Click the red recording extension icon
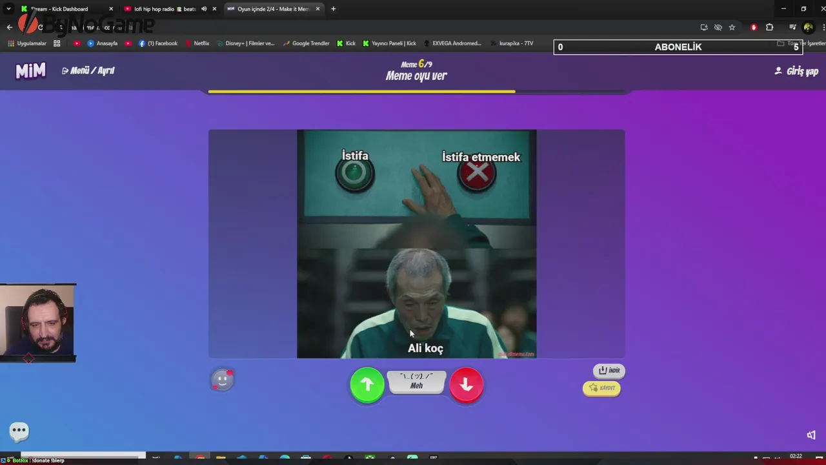 pos(754,27)
